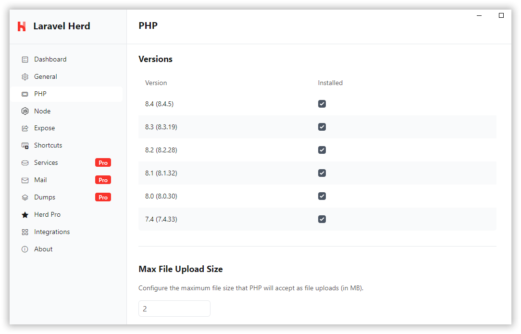Open Mail via the envelope icon
521x334 pixels.
click(25, 180)
